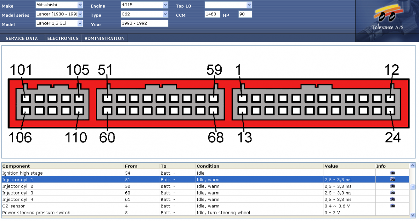The height and width of the screenshot is (221, 419).
Task: Open info camera for Injector cyl. 2
Action: pos(392,186)
